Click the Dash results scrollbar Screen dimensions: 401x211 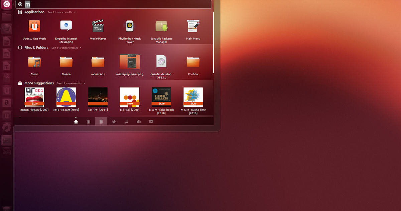pos(214,42)
